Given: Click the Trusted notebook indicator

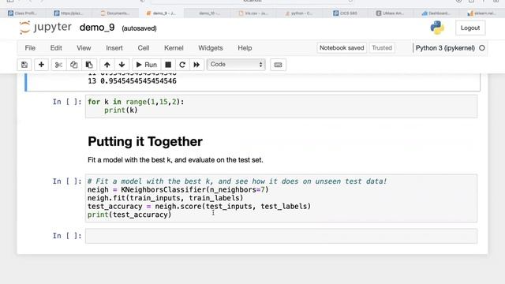Looking at the screenshot, I should tap(382, 48).
